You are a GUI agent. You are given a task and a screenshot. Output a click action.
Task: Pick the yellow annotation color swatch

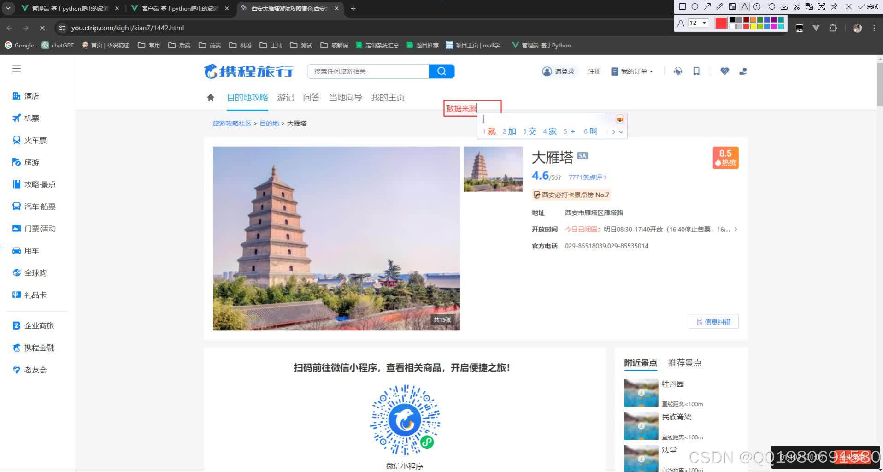(753, 27)
